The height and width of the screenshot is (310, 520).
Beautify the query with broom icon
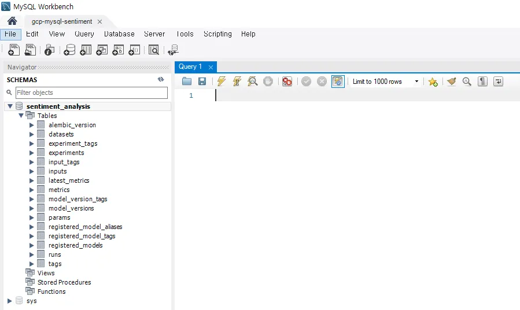pos(451,81)
